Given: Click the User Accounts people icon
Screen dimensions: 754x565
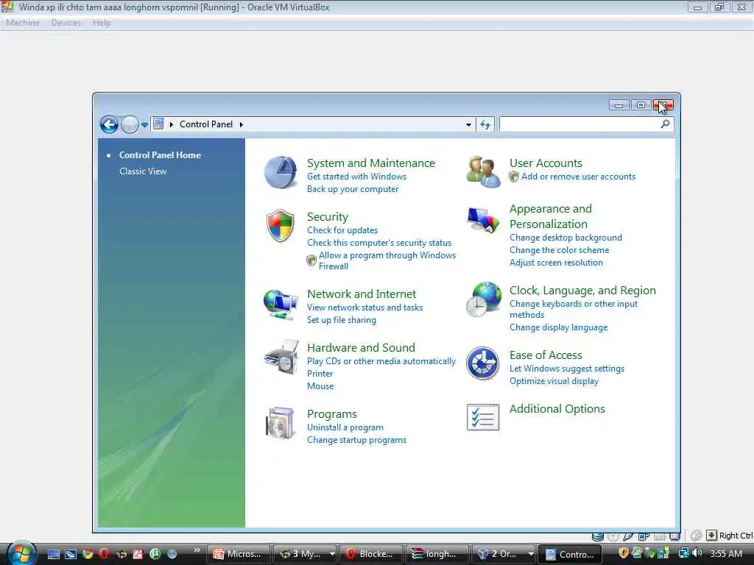Looking at the screenshot, I should tap(483, 171).
